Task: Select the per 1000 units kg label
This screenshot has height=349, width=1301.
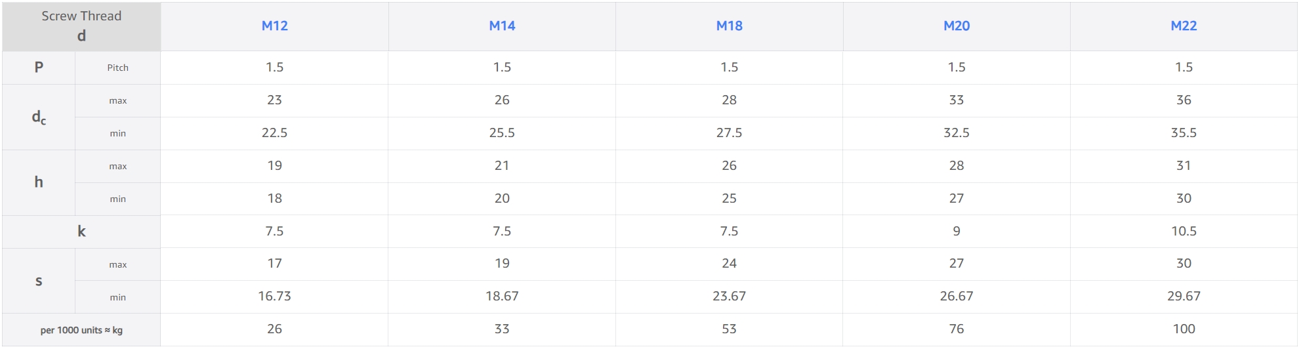Action: [x=81, y=330]
